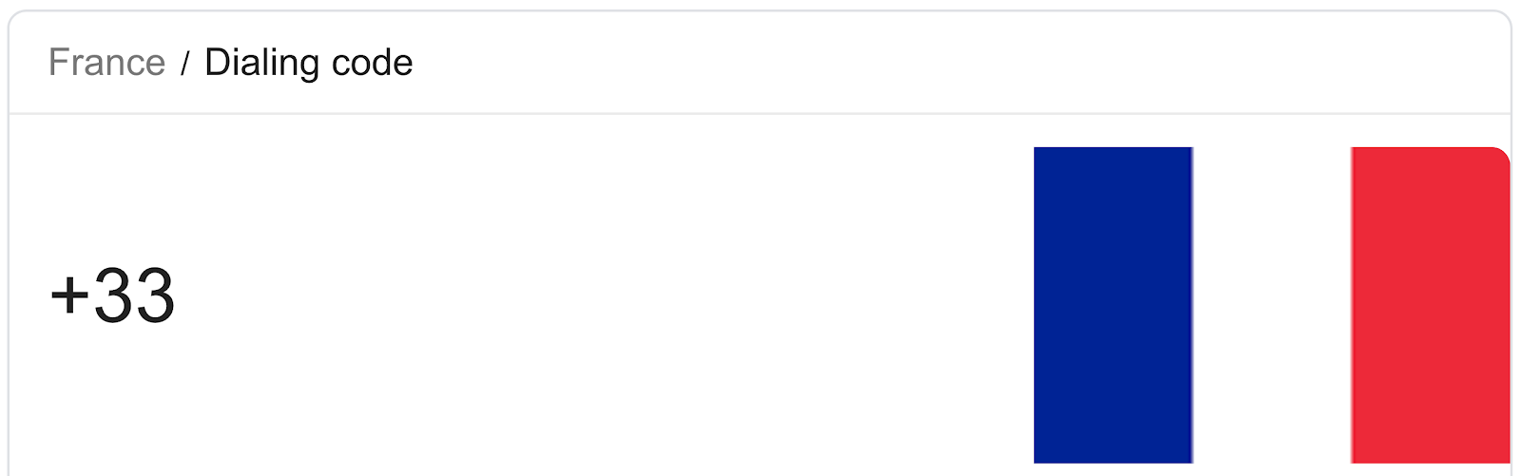The image size is (1521, 476).
Task: Click the slash separator after France
Action: [x=185, y=64]
